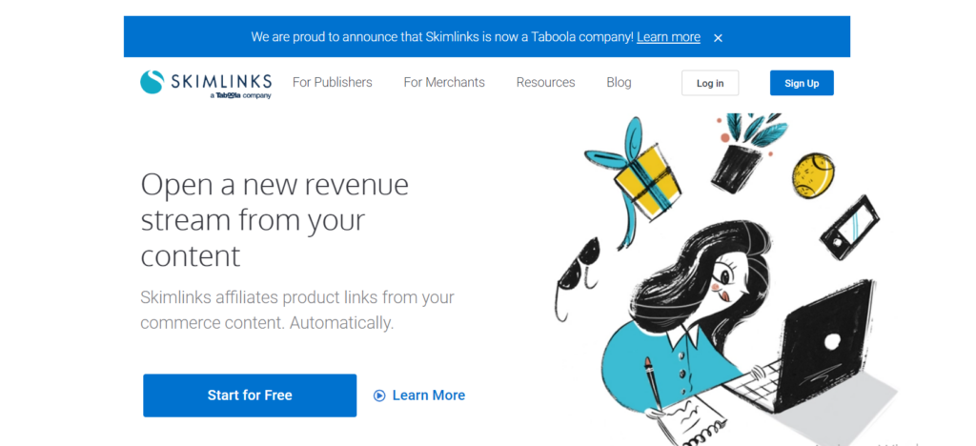
Task: Dismiss the Taboola announcement banner
Action: click(x=718, y=37)
